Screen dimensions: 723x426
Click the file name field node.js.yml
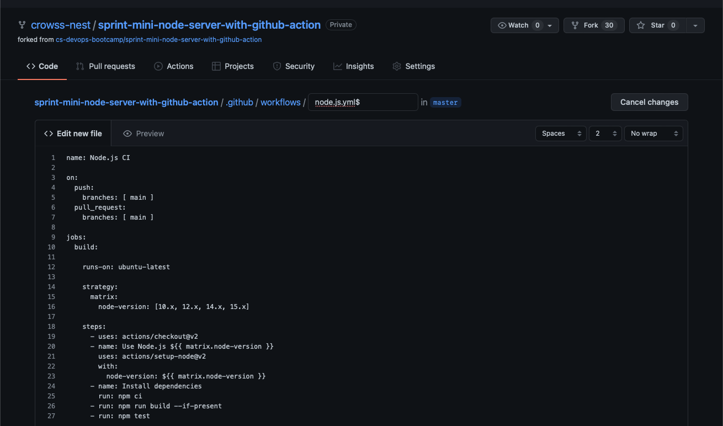tap(363, 102)
